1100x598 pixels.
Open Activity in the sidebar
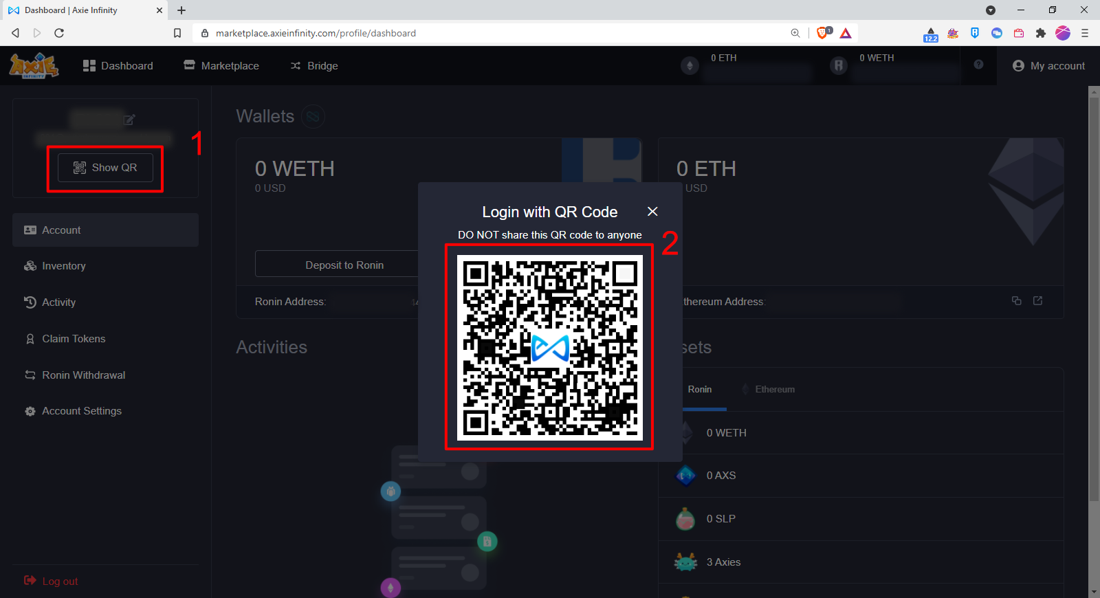click(x=105, y=302)
